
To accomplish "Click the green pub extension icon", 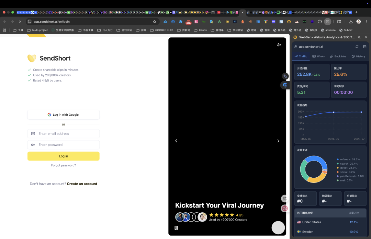I will 304,22.
